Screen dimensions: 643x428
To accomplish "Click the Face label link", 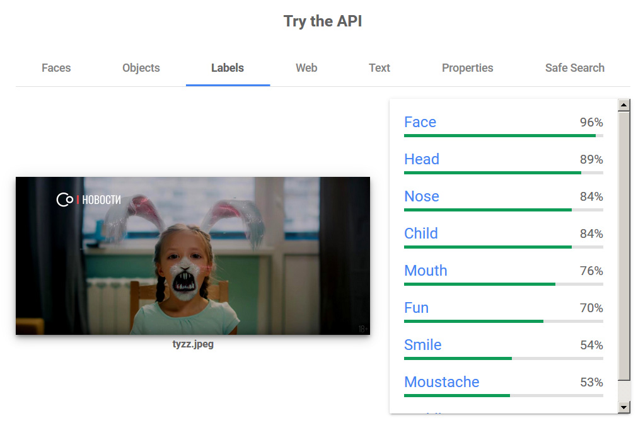I will (420, 122).
